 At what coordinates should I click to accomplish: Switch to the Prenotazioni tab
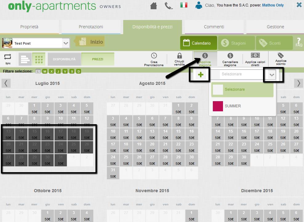point(91,27)
